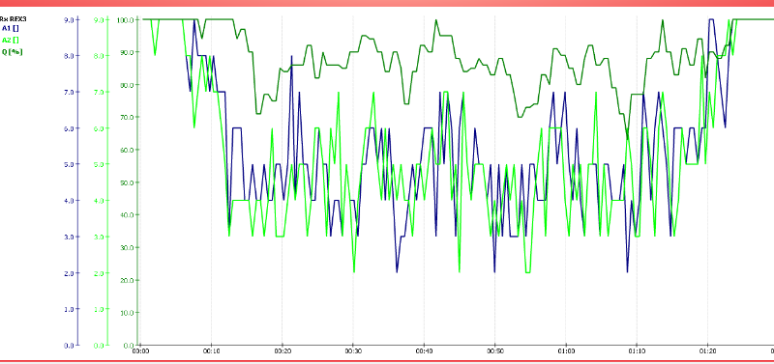The width and height of the screenshot is (774, 364).
Task: Select the A1 legend entry
Action: 11,29
